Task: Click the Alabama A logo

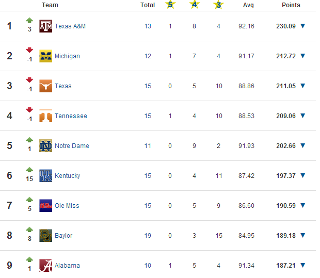Action: coord(45,265)
